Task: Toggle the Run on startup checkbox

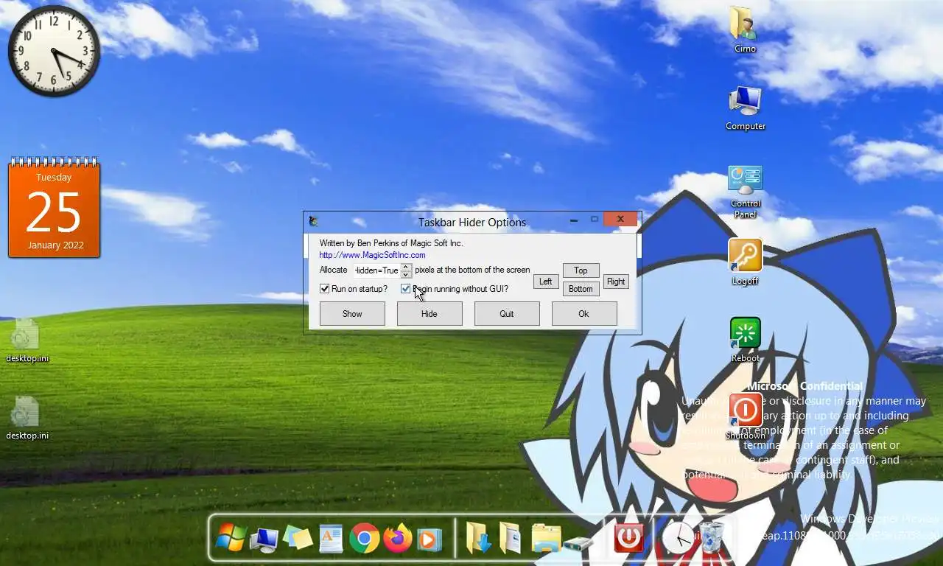Action: click(325, 289)
